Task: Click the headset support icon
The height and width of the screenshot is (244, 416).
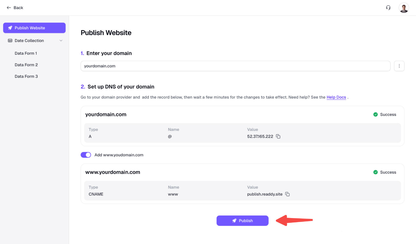Action: coord(388,8)
